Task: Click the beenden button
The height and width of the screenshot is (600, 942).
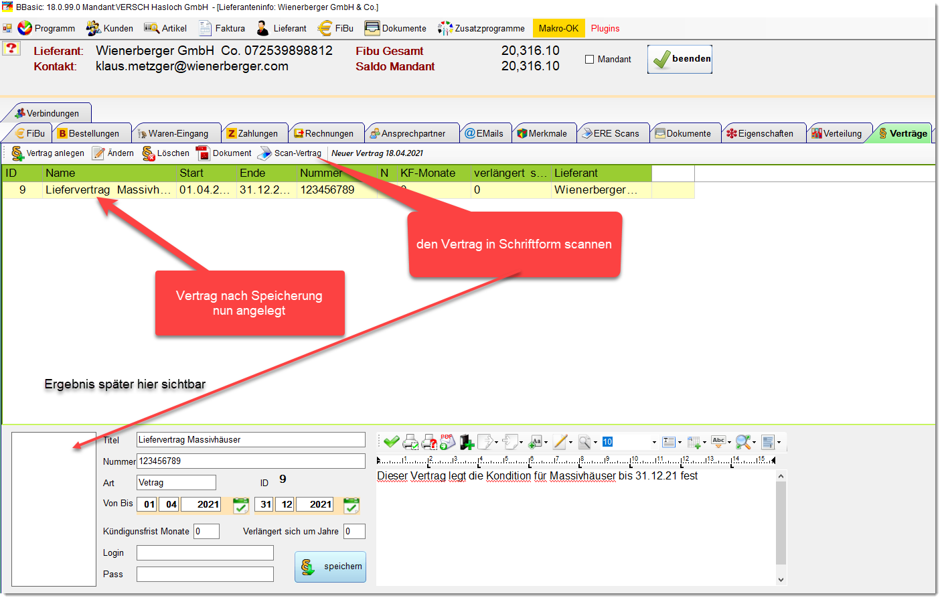Action: [x=680, y=59]
